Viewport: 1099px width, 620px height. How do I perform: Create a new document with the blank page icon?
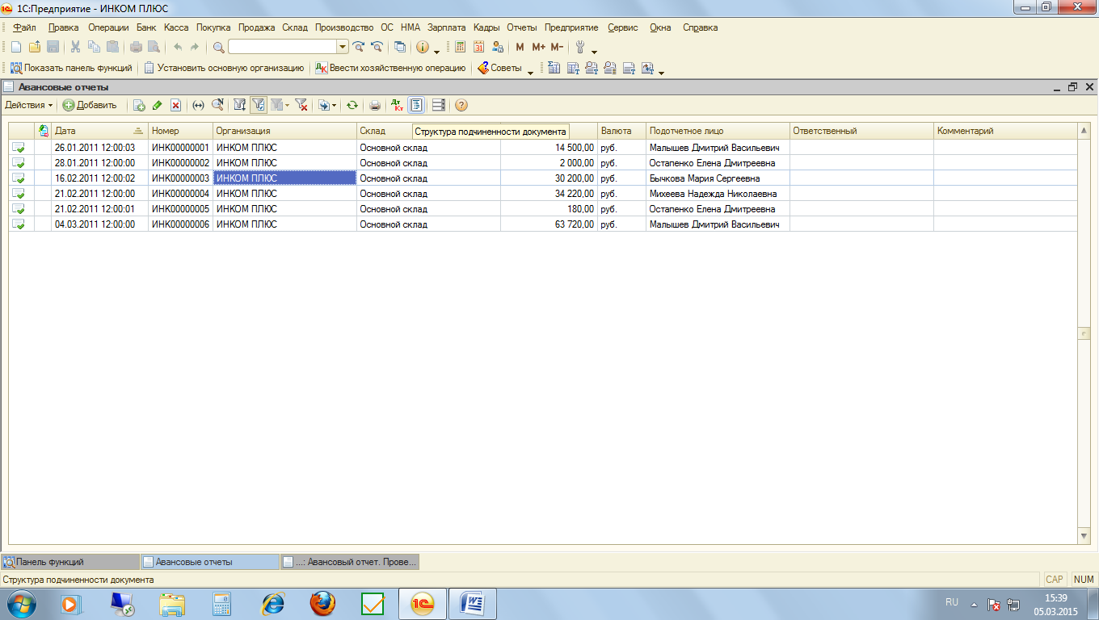[x=16, y=47]
